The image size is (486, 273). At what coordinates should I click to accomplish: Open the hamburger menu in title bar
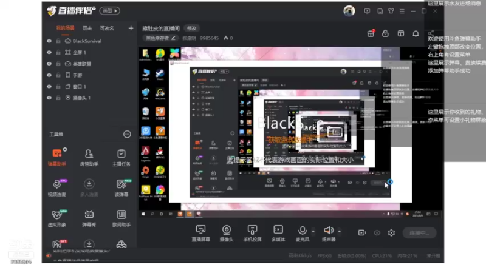click(402, 11)
